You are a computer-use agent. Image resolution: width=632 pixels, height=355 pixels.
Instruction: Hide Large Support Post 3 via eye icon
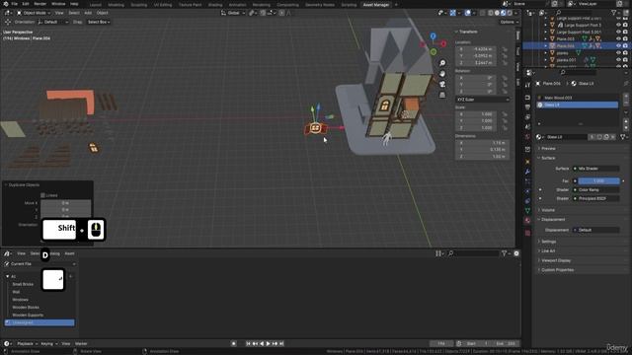pyautogui.click(x=618, y=25)
